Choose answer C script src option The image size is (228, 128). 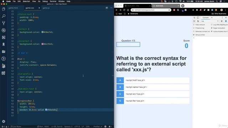click(153, 94)
